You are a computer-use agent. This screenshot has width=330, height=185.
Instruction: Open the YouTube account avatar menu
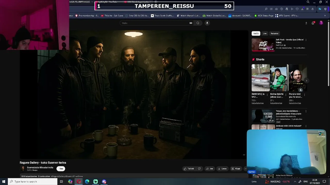coord(321,23)
